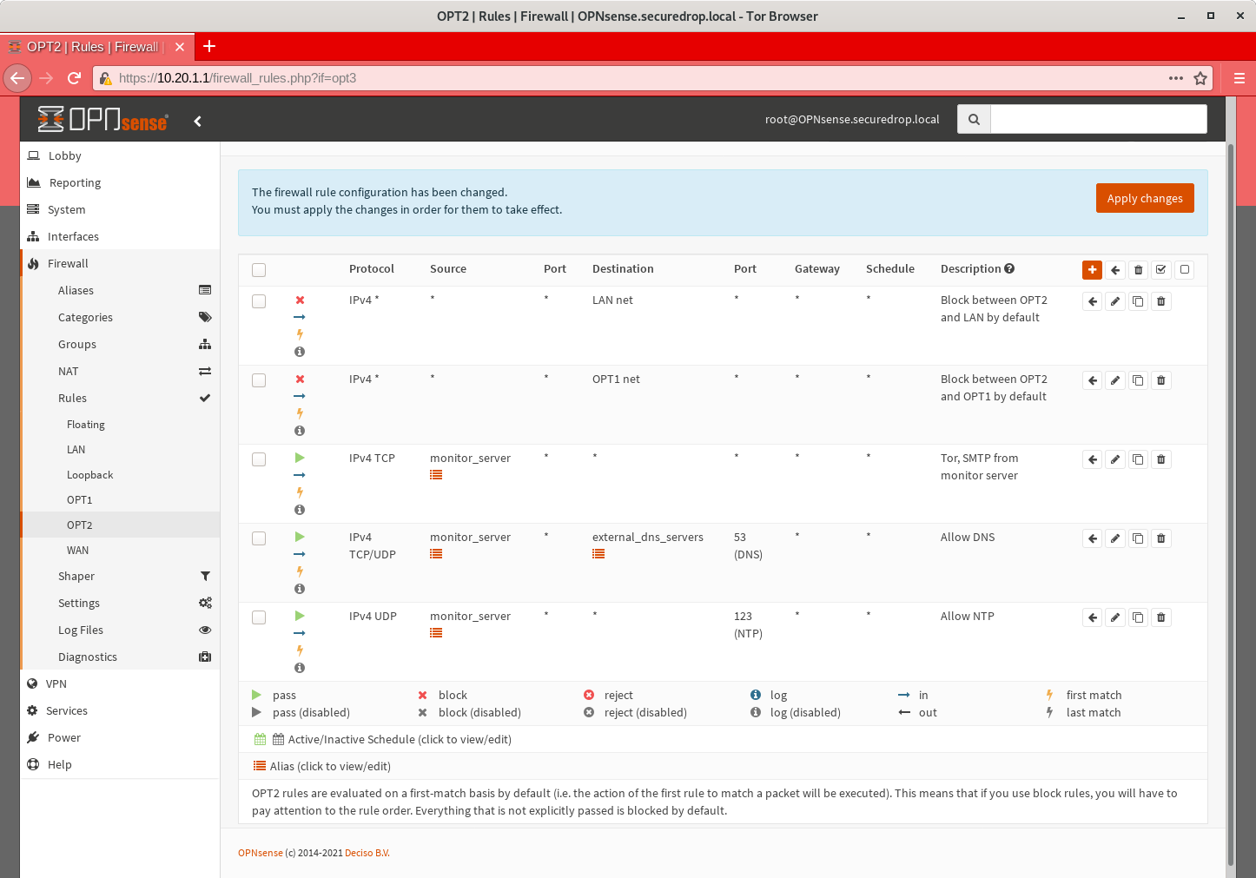Collapse the navigation sidebar with the chevron
Viewport: 1256px width, 878px height.
(x=197, y=121)
